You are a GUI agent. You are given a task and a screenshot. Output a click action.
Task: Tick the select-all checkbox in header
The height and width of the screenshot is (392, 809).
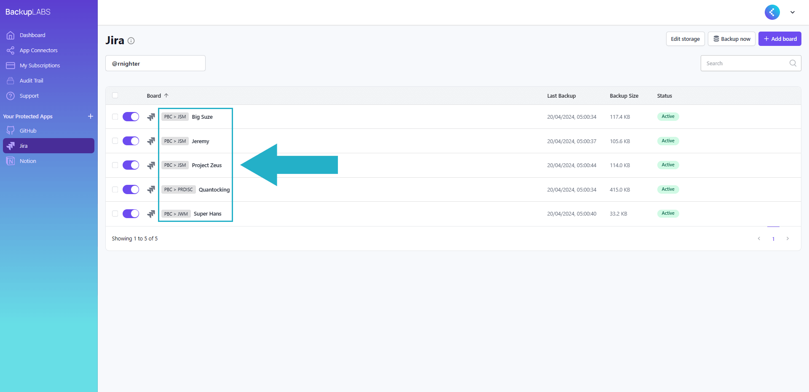click(115, 95)
